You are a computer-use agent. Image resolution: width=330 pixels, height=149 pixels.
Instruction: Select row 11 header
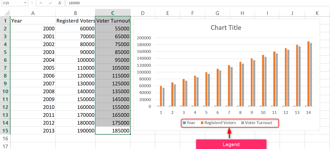point(5,99)
